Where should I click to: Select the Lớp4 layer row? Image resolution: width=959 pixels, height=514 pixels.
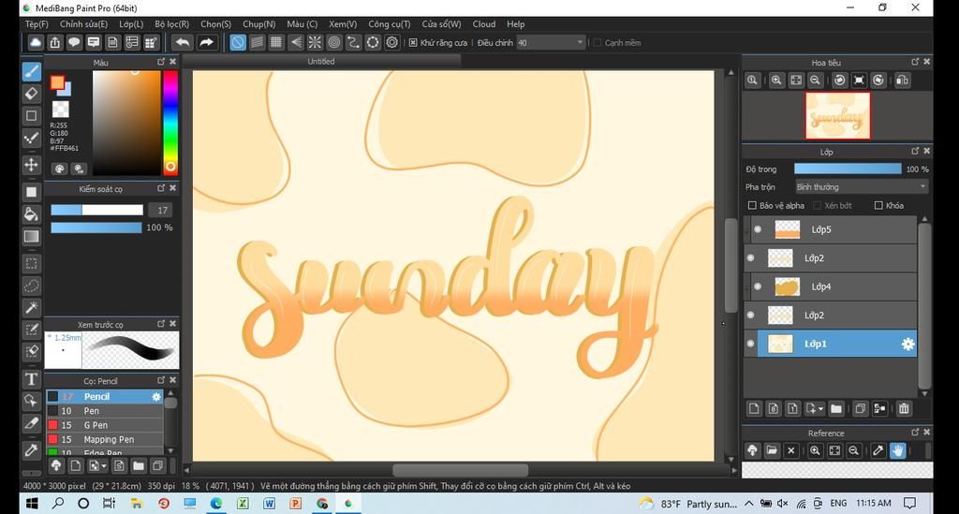point(834,286)
